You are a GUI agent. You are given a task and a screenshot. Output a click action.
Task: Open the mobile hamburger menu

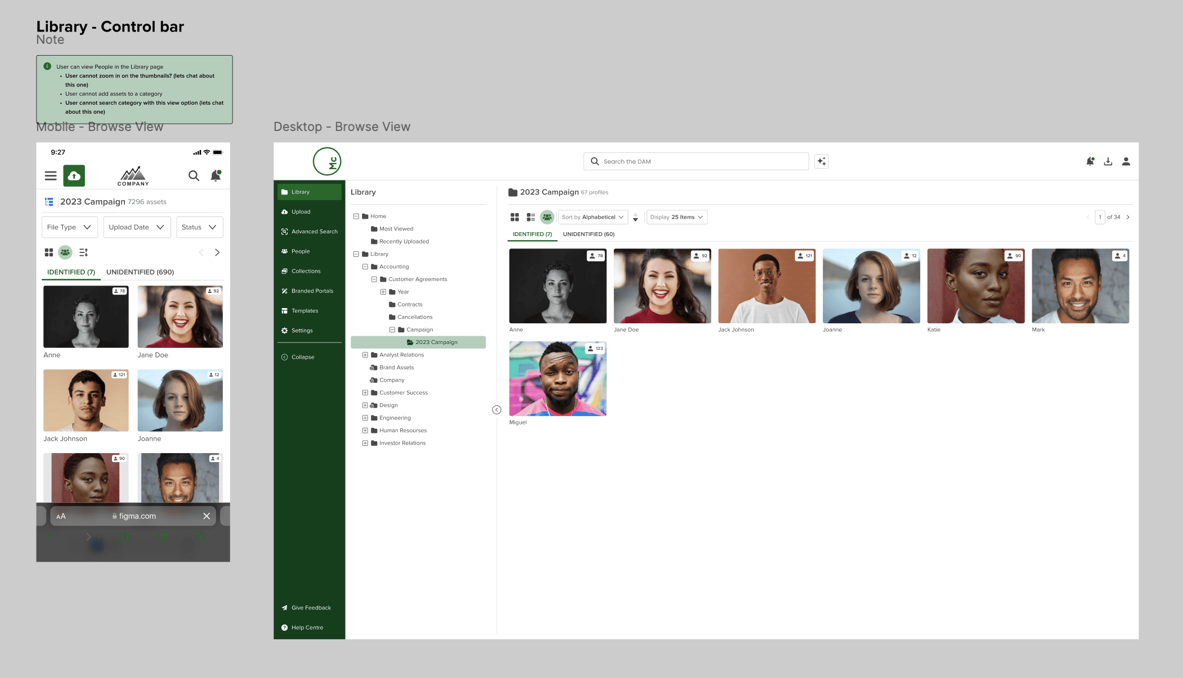pos(51,176)
